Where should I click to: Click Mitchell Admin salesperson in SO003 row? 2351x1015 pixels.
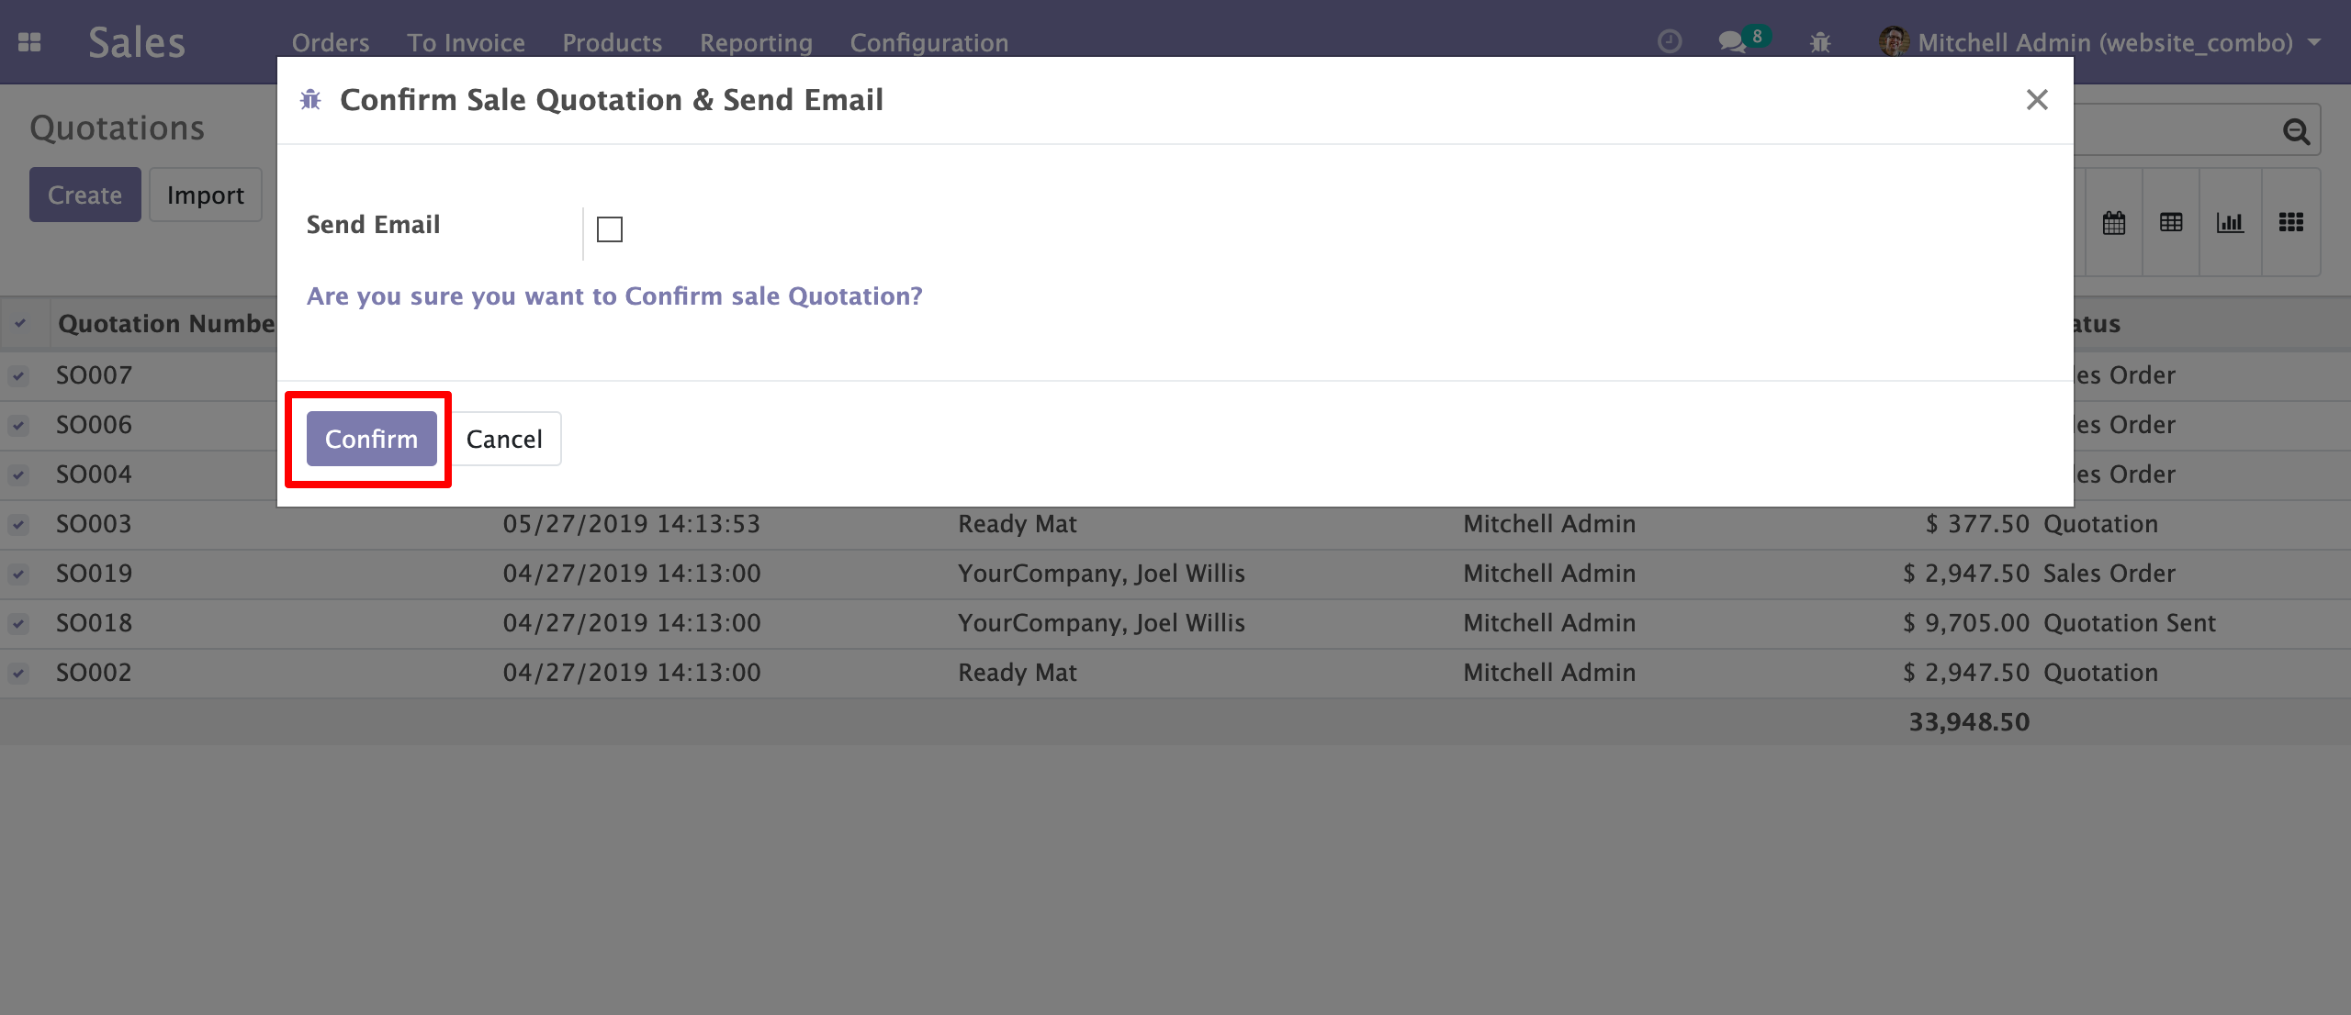click(1549, 524)
